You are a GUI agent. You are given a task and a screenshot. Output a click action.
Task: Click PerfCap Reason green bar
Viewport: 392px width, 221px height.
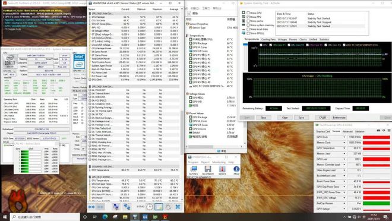[x=376, y=203]
